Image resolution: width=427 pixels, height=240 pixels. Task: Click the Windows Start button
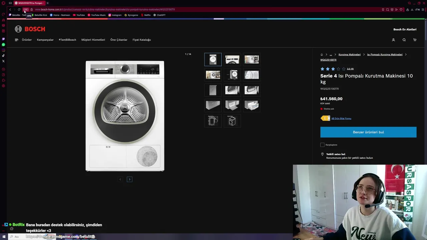[x=4, y=237]
